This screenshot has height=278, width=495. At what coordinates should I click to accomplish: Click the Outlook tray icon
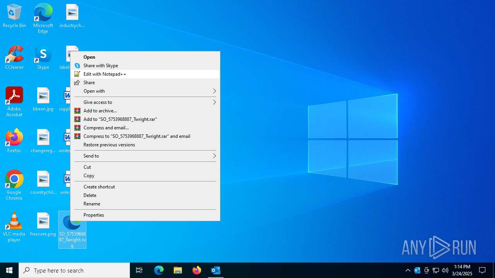click(417, 270)
